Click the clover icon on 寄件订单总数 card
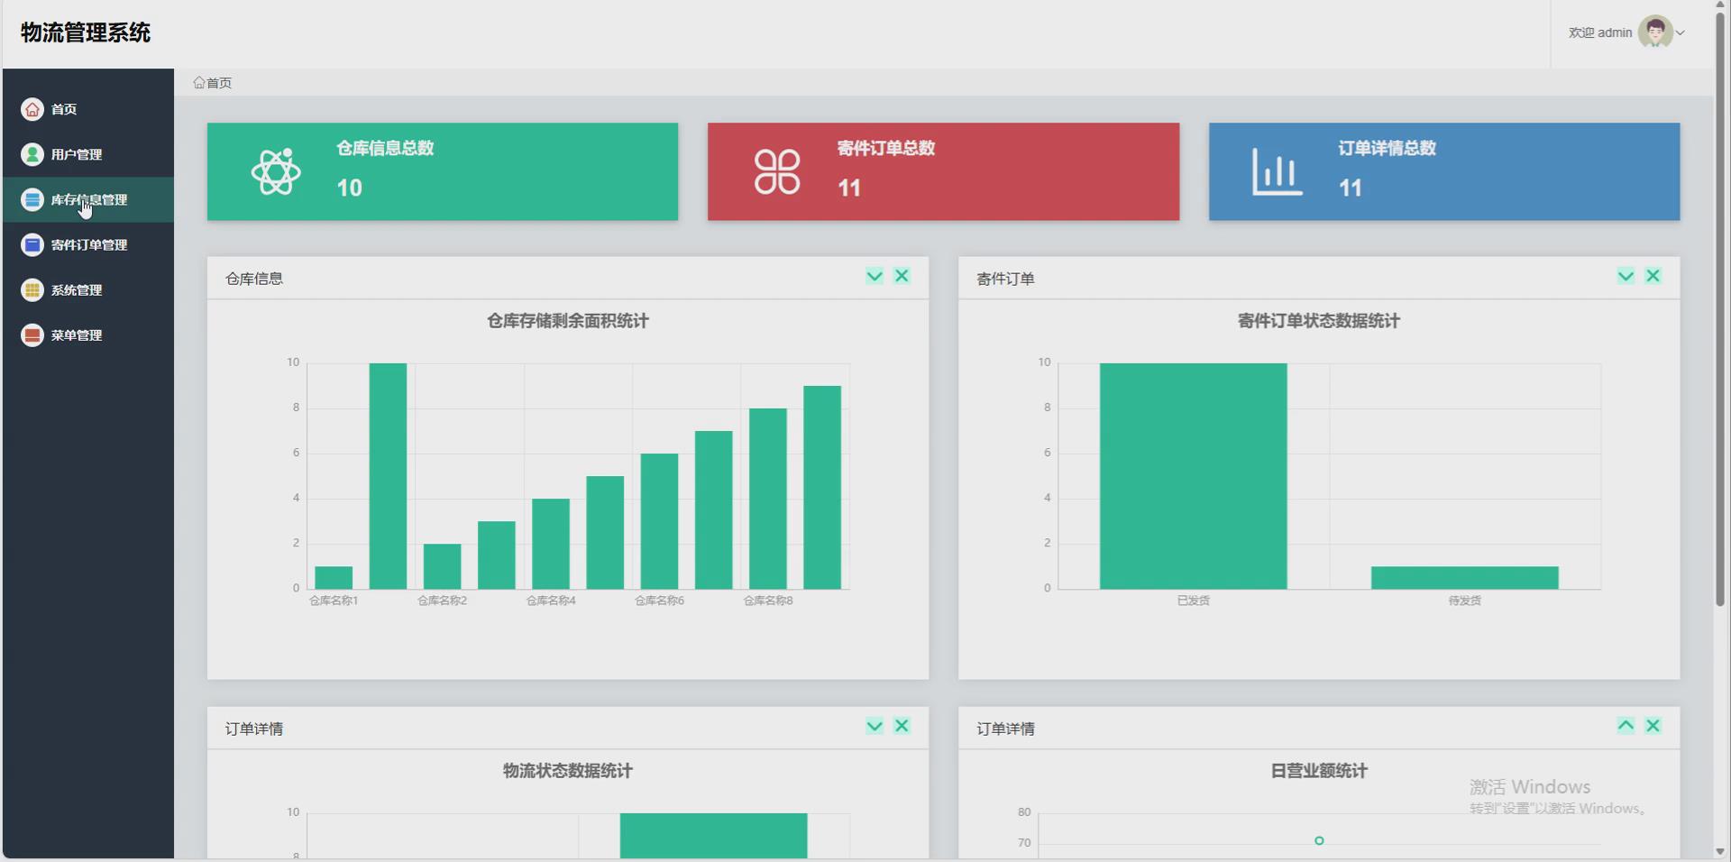Screen dimensions: 1731x862 click(x=777, y=171)
